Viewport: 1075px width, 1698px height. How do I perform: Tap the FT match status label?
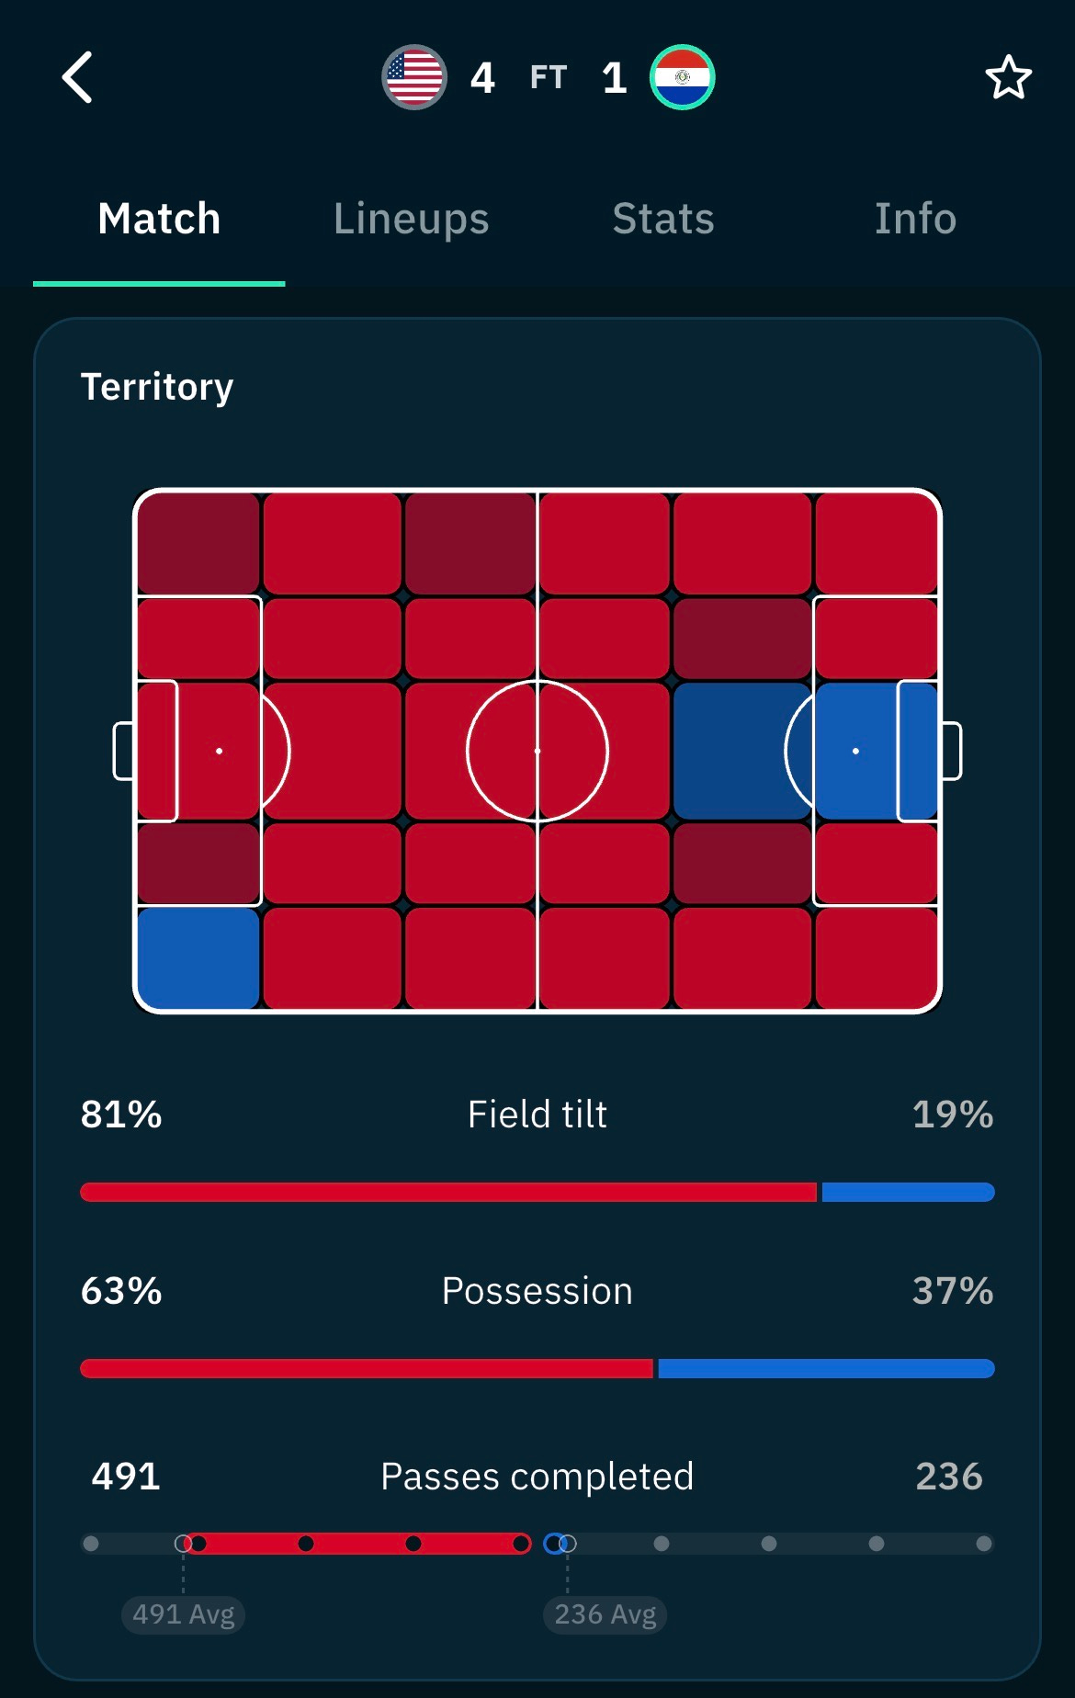coord(549,77)
